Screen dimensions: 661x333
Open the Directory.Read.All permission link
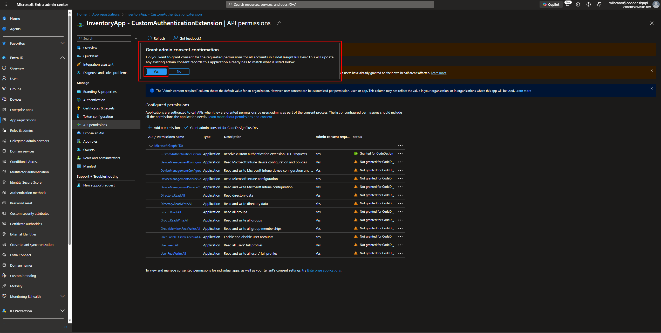pos(173,195)
